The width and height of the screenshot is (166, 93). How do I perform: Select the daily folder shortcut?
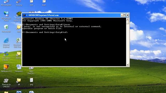19,29
